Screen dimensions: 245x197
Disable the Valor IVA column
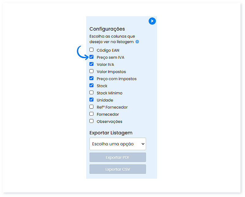pyautogui.click(x=91, y=64)
